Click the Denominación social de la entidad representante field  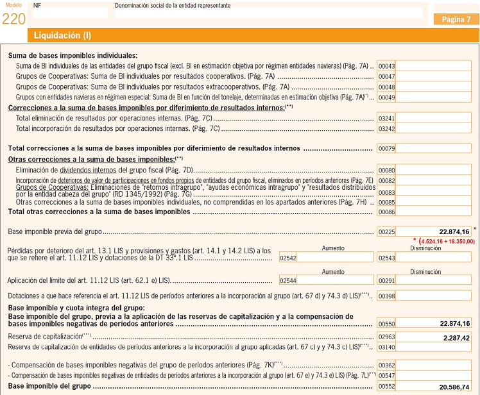(x=269, y=13)
